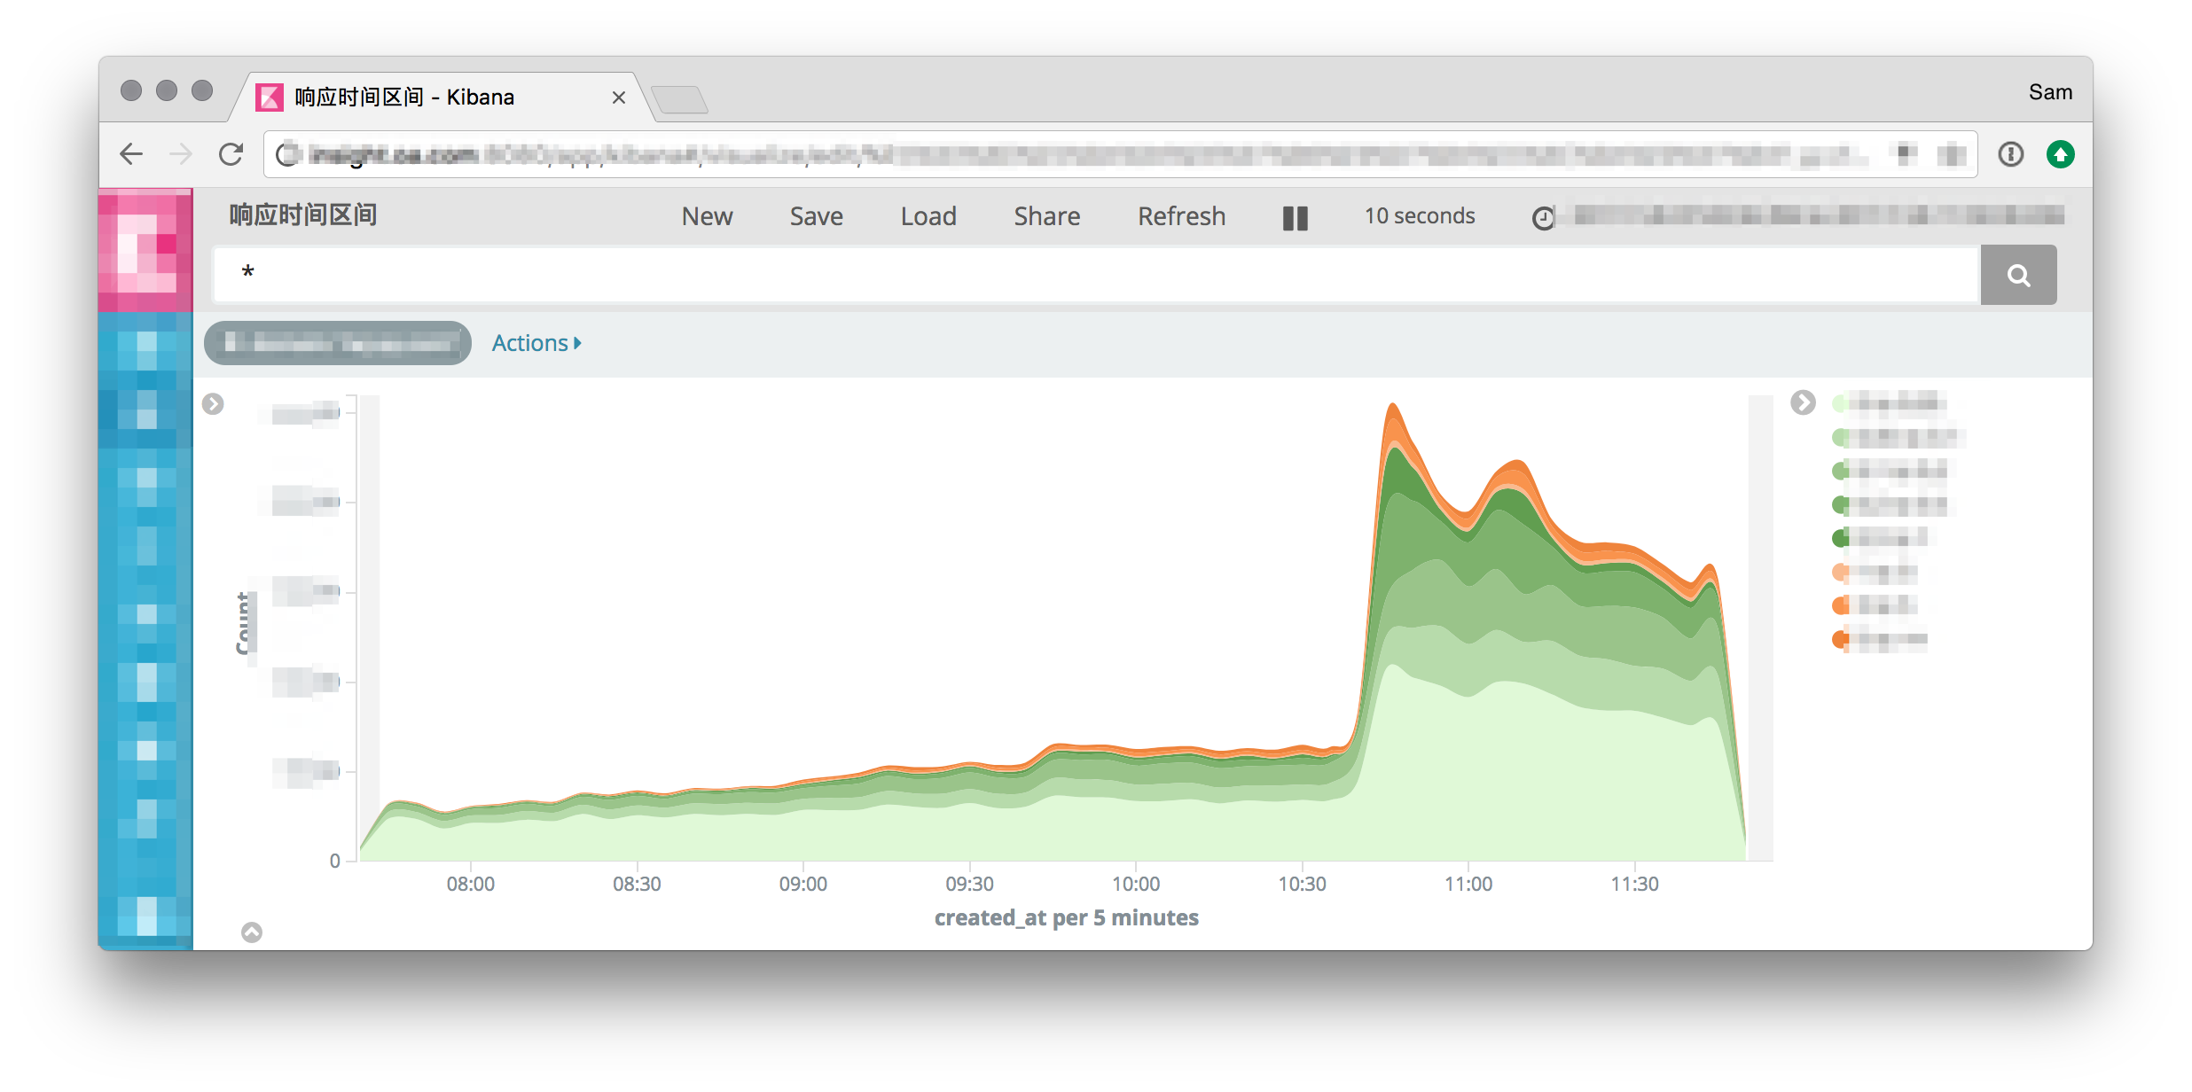Click into the query search input field
This screenshot has width=2192, height=1092.
tap(1095, 274)
